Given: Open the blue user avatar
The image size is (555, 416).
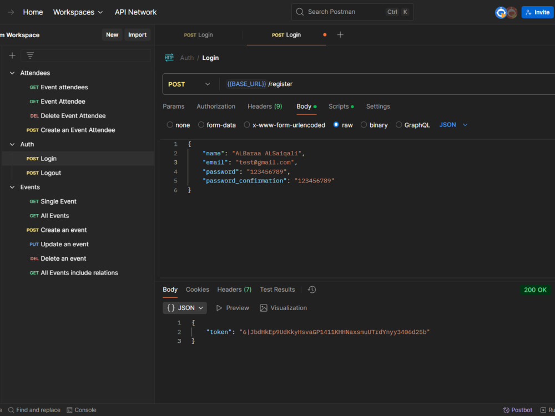Looking at the screenshot, I should [501, 12].
